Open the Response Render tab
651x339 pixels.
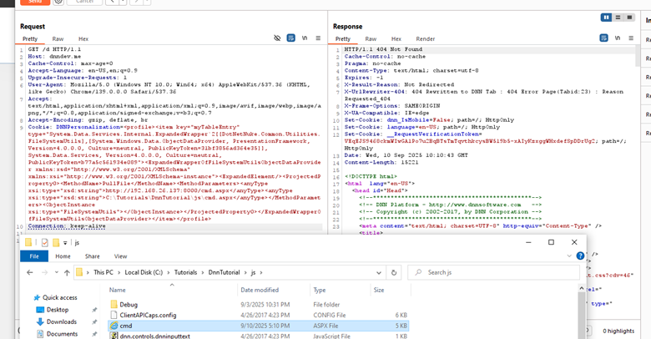[x=426, y=39]
